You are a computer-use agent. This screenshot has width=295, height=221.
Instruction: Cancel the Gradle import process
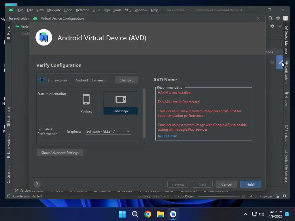pos(243,196)
